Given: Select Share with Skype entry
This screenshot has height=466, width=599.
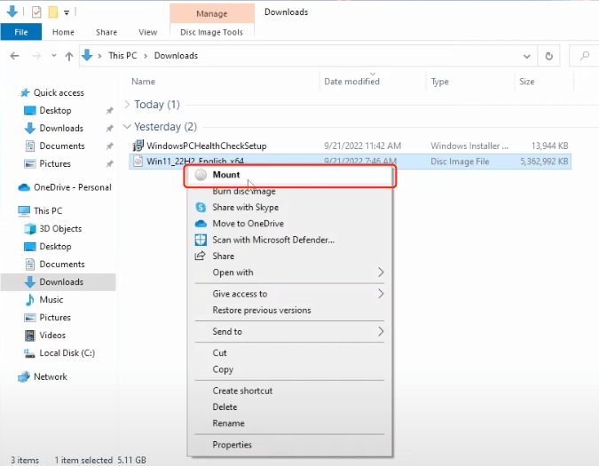Looking at the screenshot, I should pyautogui.click(x=289, y=208).
